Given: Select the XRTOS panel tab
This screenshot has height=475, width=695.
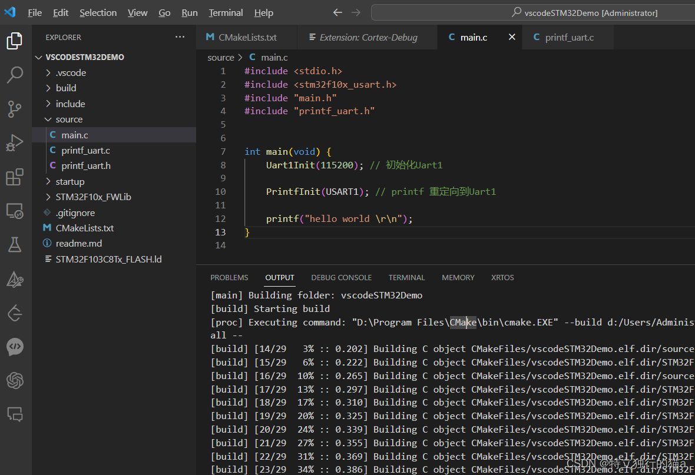Looking at the screenshot, I should click(502, 277).
